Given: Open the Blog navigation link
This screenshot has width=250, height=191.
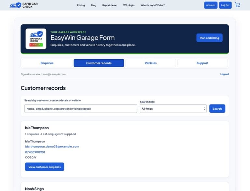Looking at the screenshot, I should (x=94, y=5).
